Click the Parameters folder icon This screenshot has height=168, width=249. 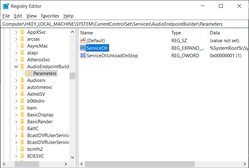pyautogui.click(x=28, y=73)
